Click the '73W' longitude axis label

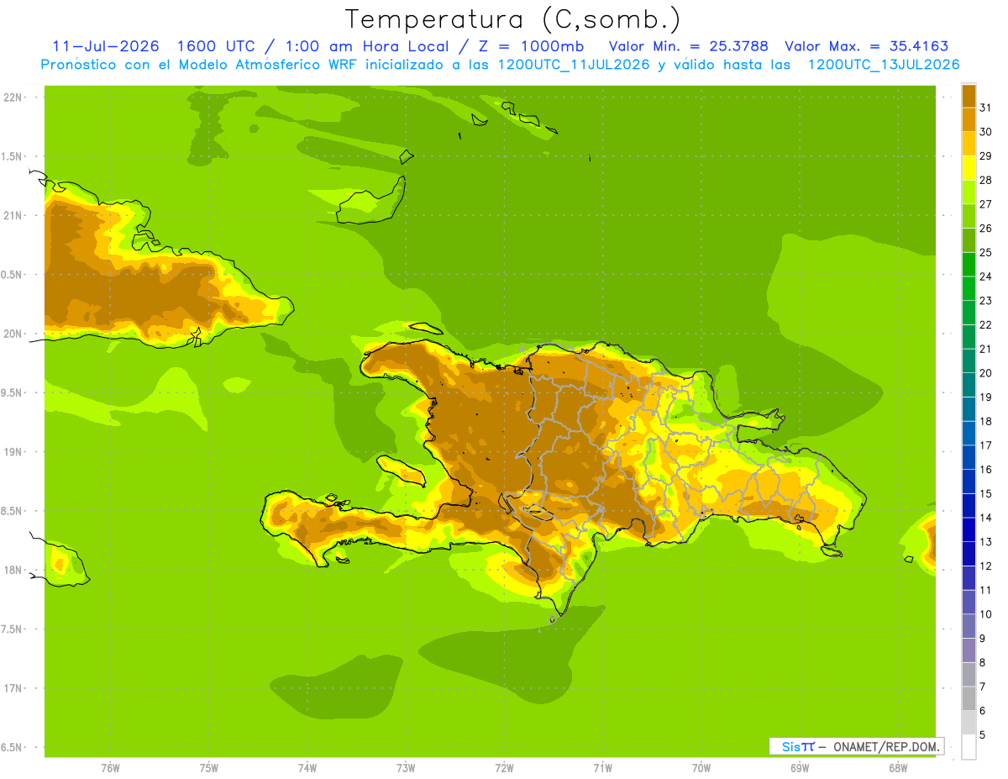point(406,768)
